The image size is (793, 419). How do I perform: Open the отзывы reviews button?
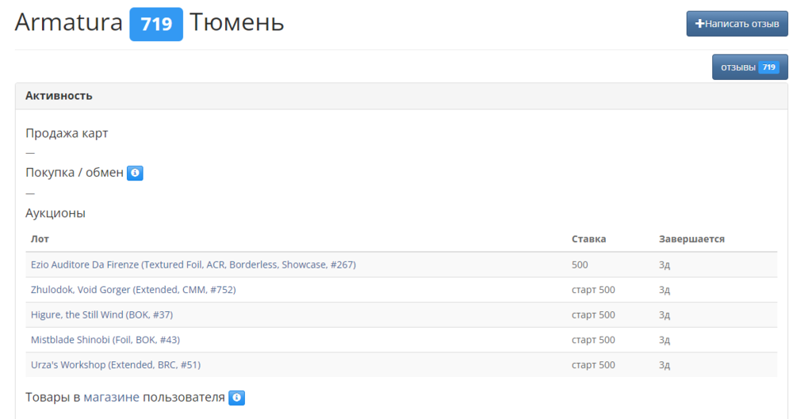point(739,68)
